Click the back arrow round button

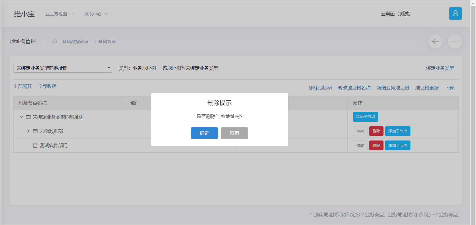click(435, 41)
